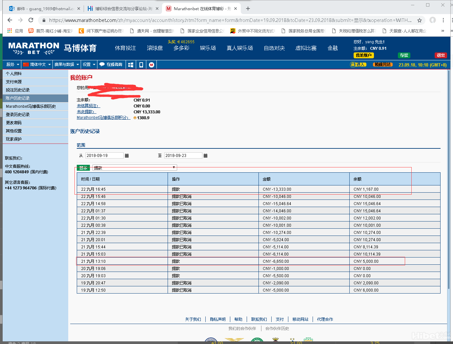Click the mobile phone icon in toolbar
Viewport: 453px width, 344px height.
click(x=141, y=65)
